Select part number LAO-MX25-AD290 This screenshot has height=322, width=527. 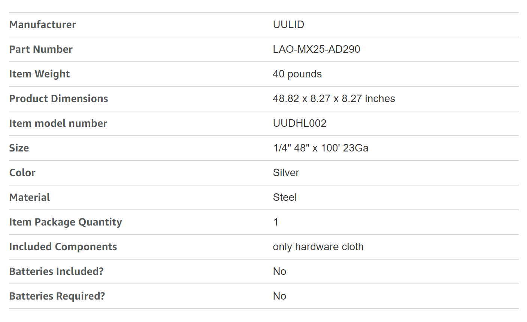[316, 49]
